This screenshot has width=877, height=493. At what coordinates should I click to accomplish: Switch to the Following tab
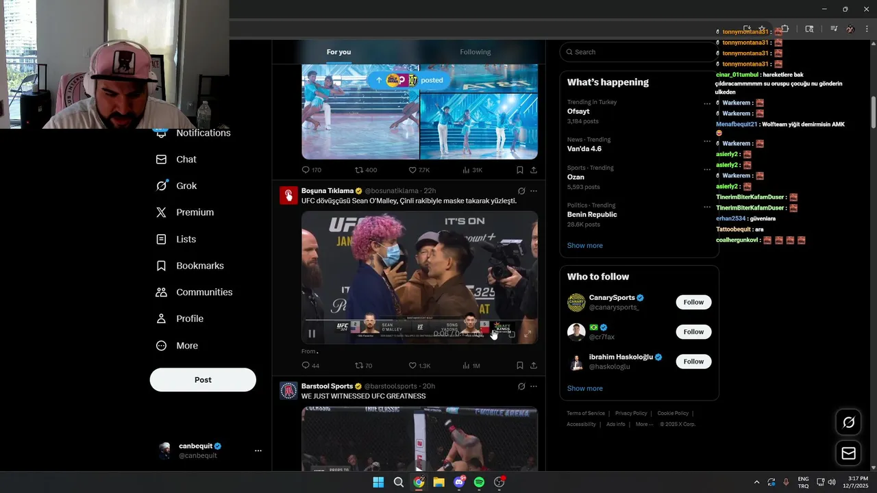click(x=475, y=52)
